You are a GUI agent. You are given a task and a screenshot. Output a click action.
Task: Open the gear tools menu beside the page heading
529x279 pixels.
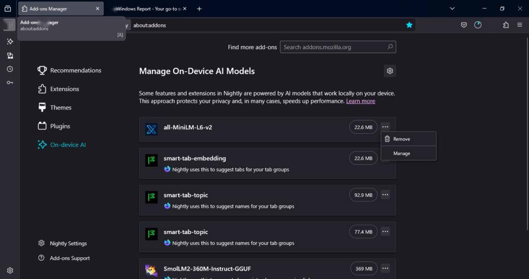[390, 71]
